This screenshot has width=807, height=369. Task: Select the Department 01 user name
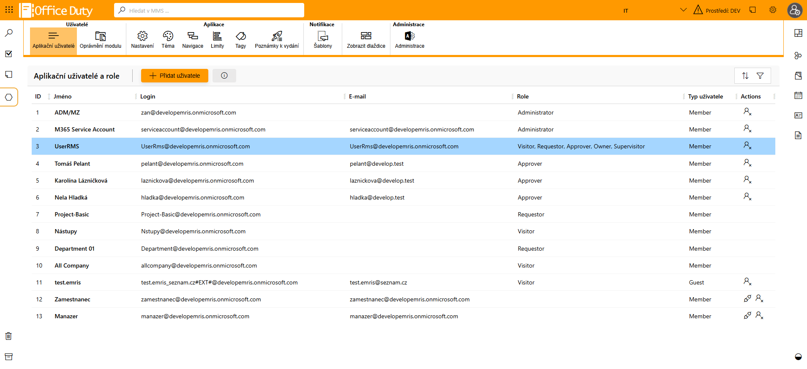(x=75, y=249)
